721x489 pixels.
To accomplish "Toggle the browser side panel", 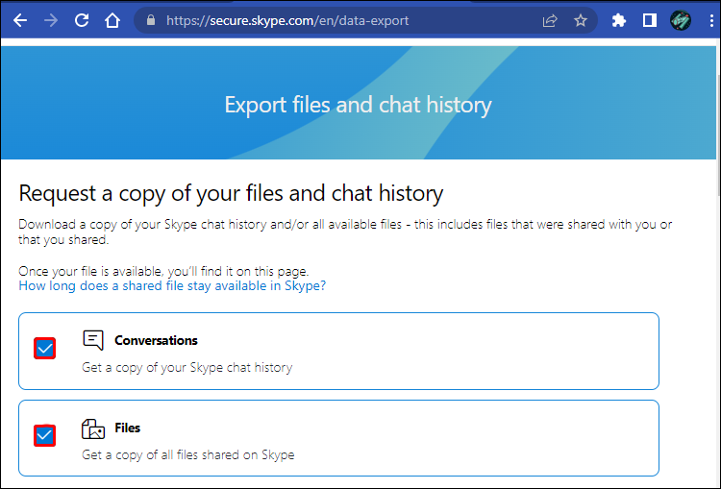I will tap(650, 20).
